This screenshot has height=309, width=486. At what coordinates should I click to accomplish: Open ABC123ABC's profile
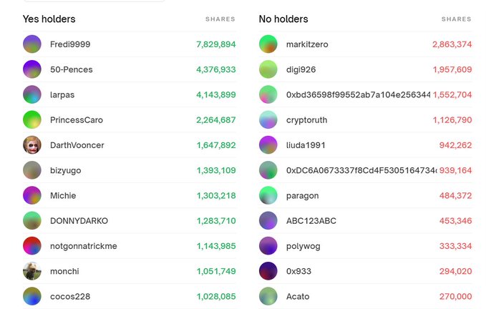coord(311,221)
